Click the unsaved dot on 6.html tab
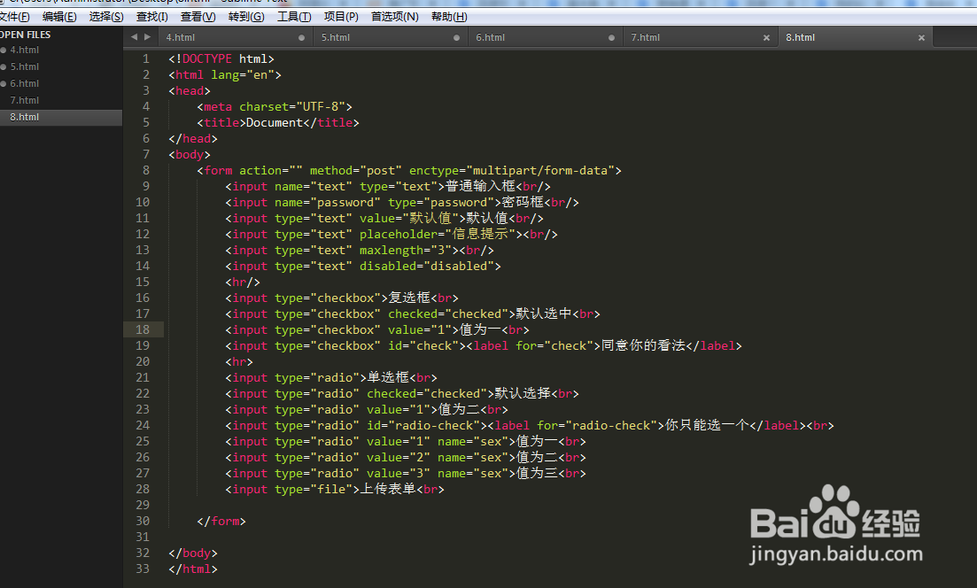Image resolution: width=977 pixels, height=588 pixels. 611,38
